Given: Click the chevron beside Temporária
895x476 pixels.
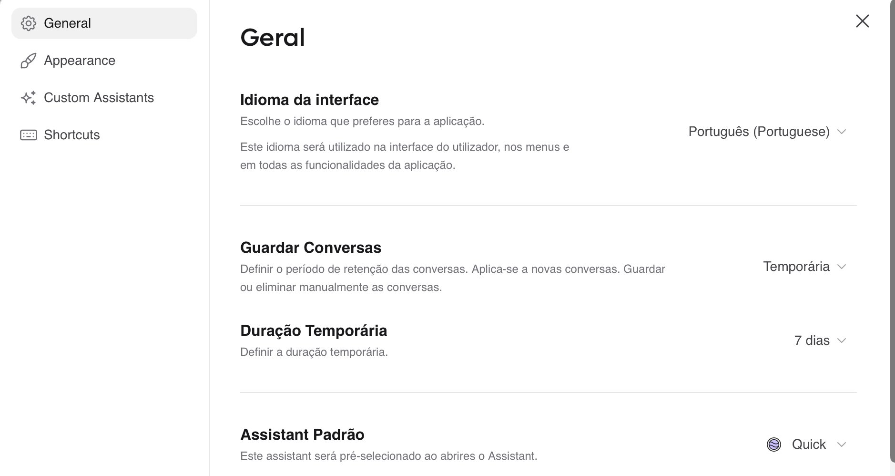Looking at the screenshot, I should pyautogui.click(x=842, y=267).
